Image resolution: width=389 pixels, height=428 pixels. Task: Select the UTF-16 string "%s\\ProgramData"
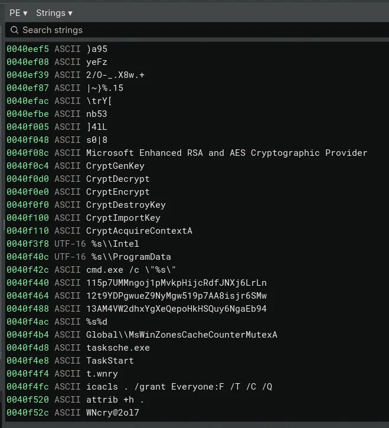click(x=131, y=257)
